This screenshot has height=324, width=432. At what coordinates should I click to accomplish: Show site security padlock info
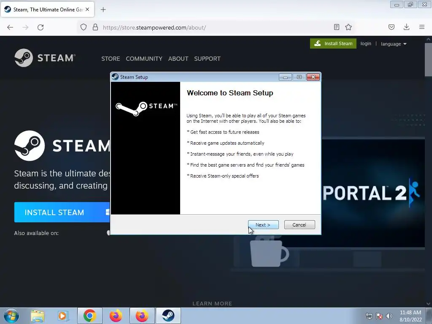95,27
